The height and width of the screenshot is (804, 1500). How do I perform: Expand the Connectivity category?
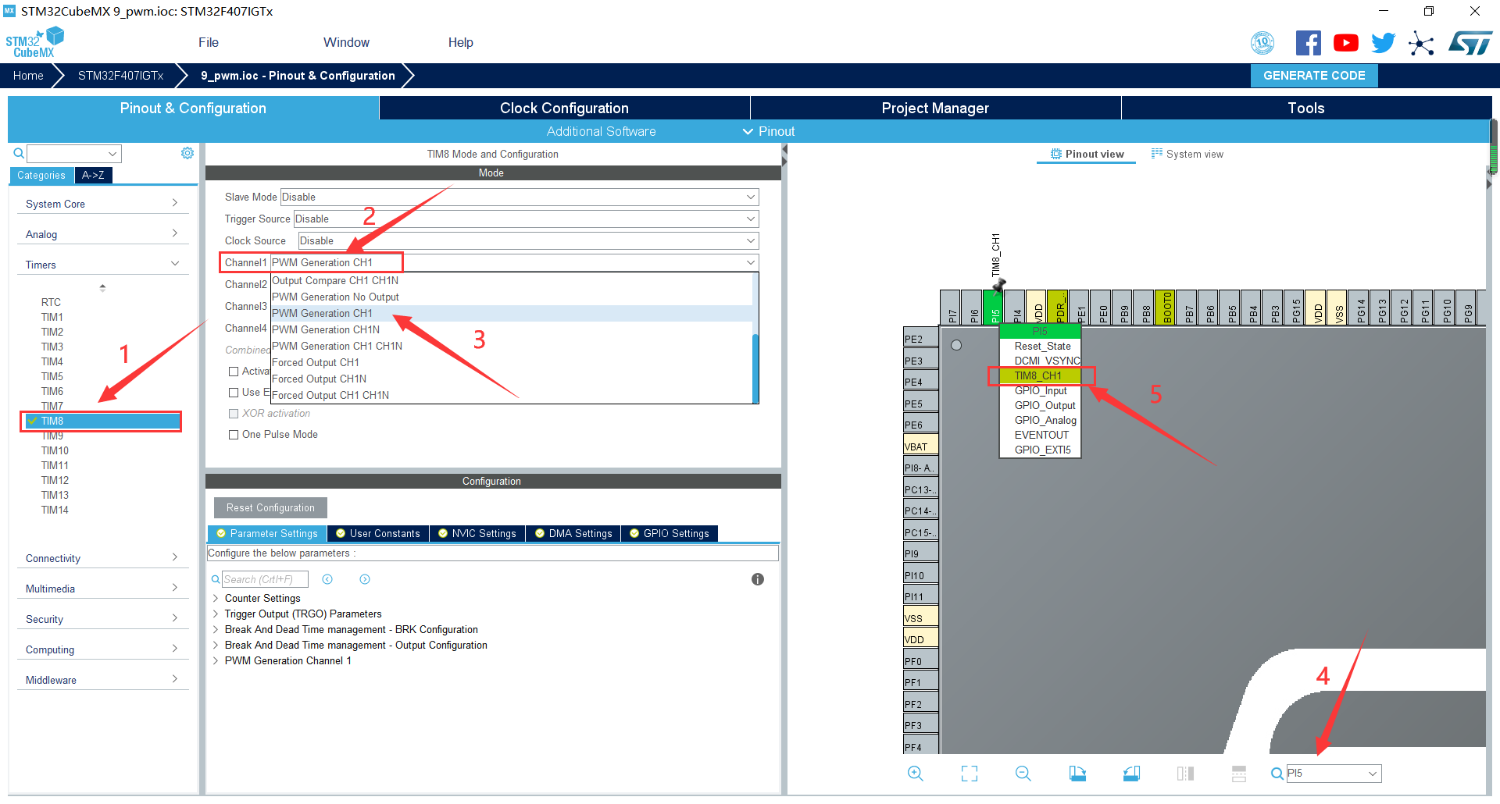pos(102,558)
